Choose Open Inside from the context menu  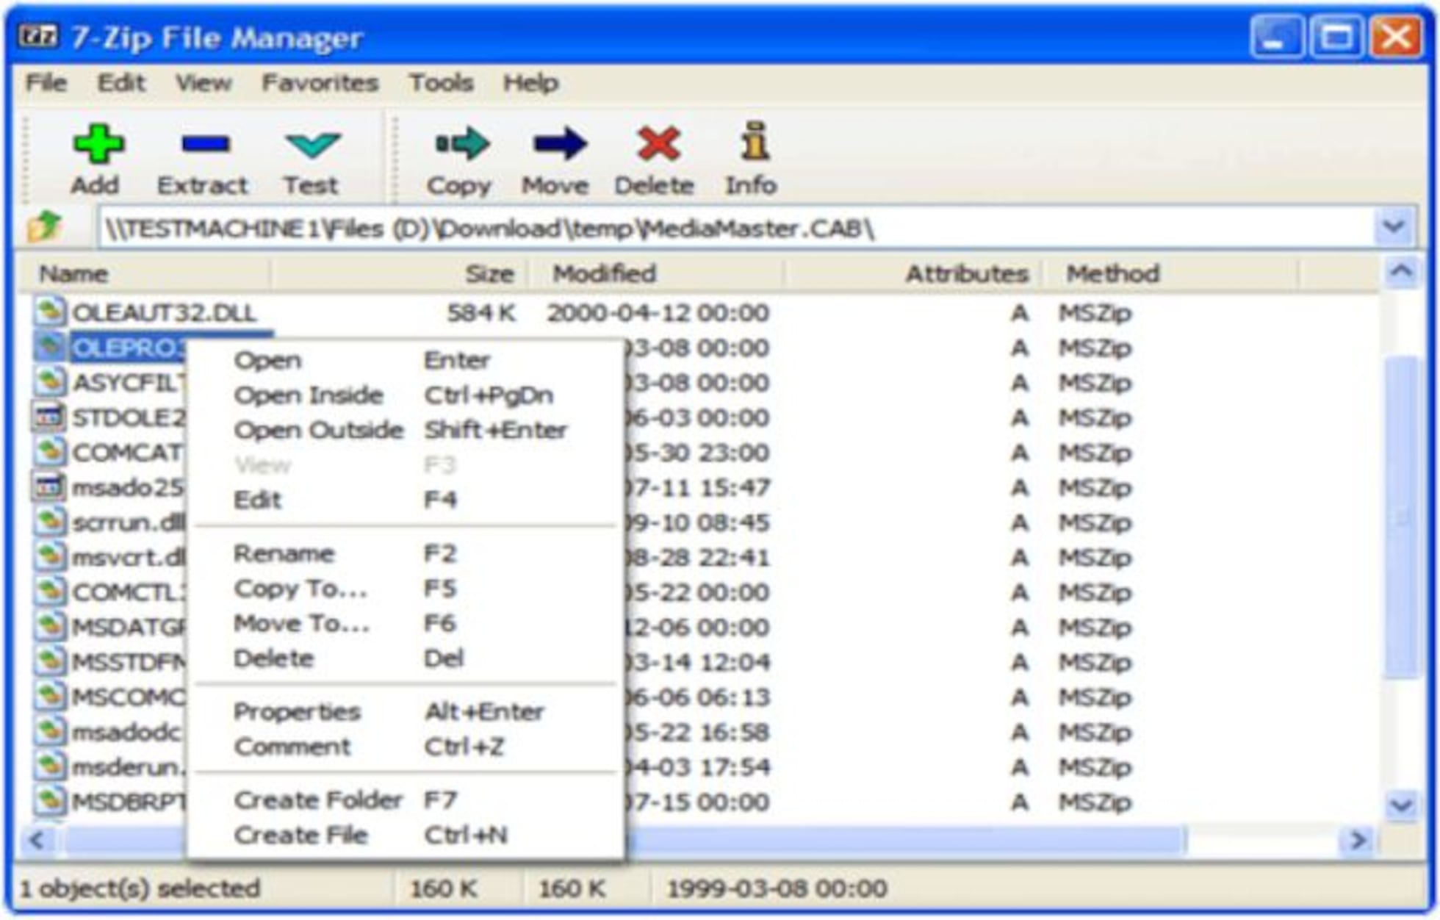coord(309,395)
